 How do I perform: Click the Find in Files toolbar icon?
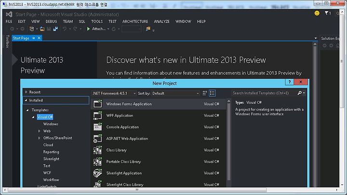148,29
